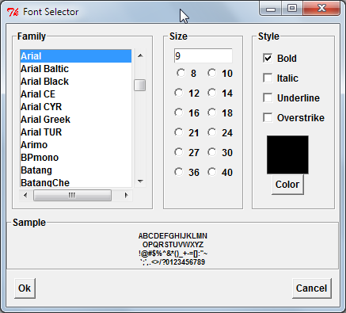The image size is (346, 313).
Task: Select font size 12 radio button
Action: tap(179, 93)
